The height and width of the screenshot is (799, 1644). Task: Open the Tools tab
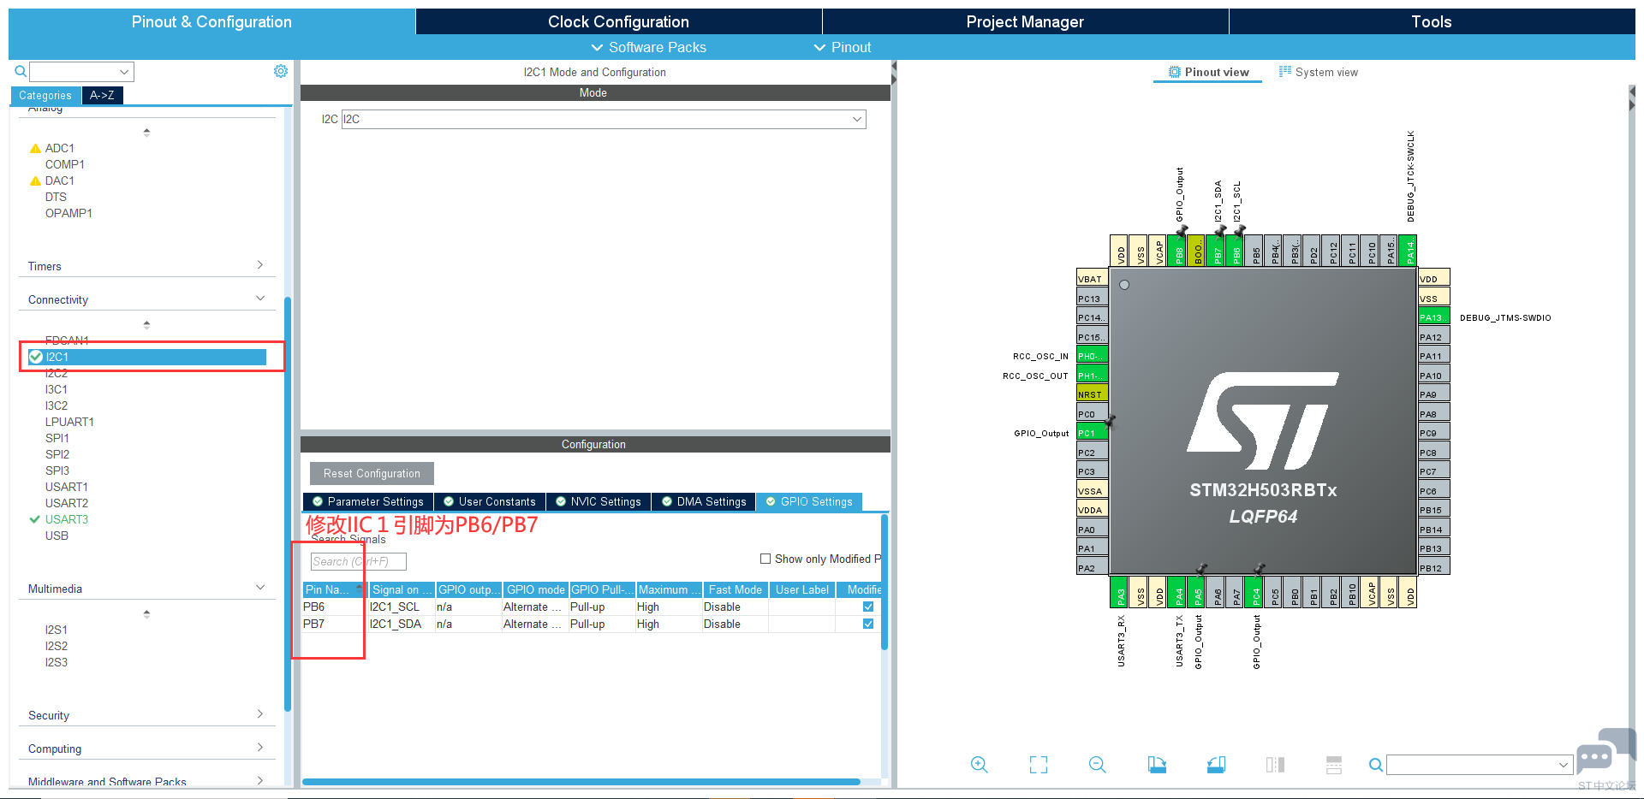1432,21
